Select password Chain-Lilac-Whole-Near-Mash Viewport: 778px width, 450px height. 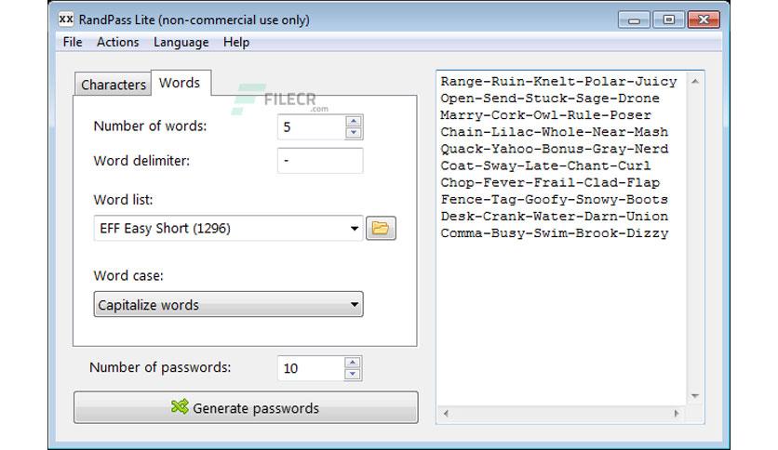click(x=555, y=132)
